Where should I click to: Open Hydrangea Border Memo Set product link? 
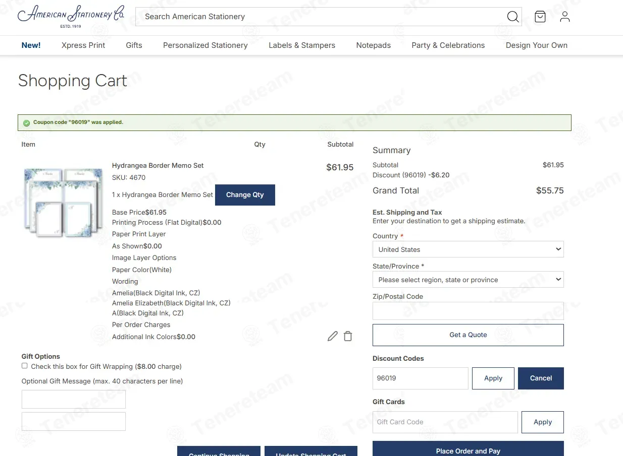(x=158, y=165)
